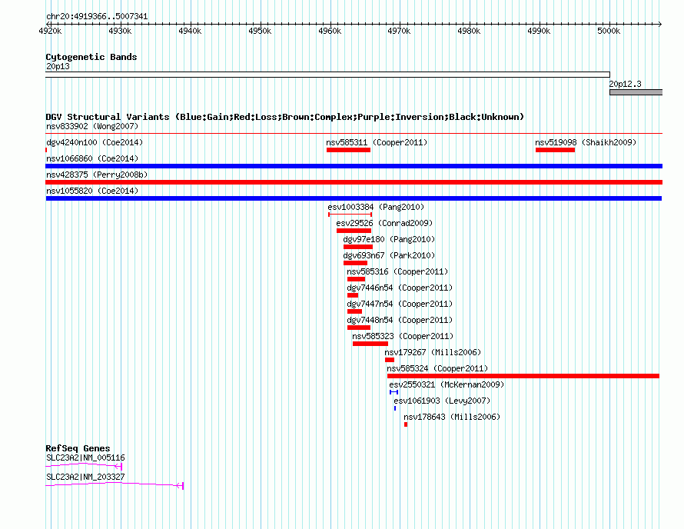Open the nsv179267 (Mills2006) text label
This screenshot has height=529, width=684.
click(x=433, y=353)
